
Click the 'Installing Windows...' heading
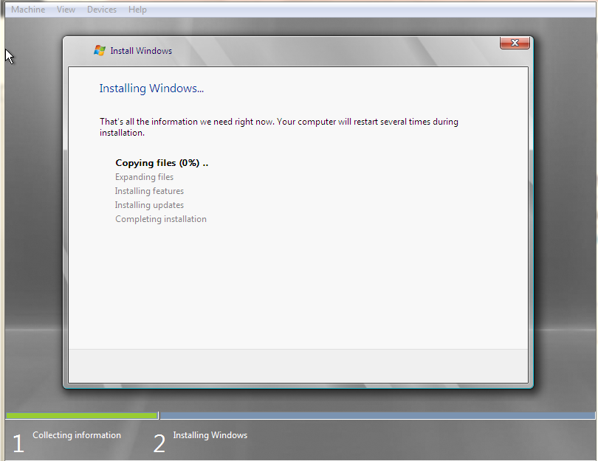pos(151,89)
